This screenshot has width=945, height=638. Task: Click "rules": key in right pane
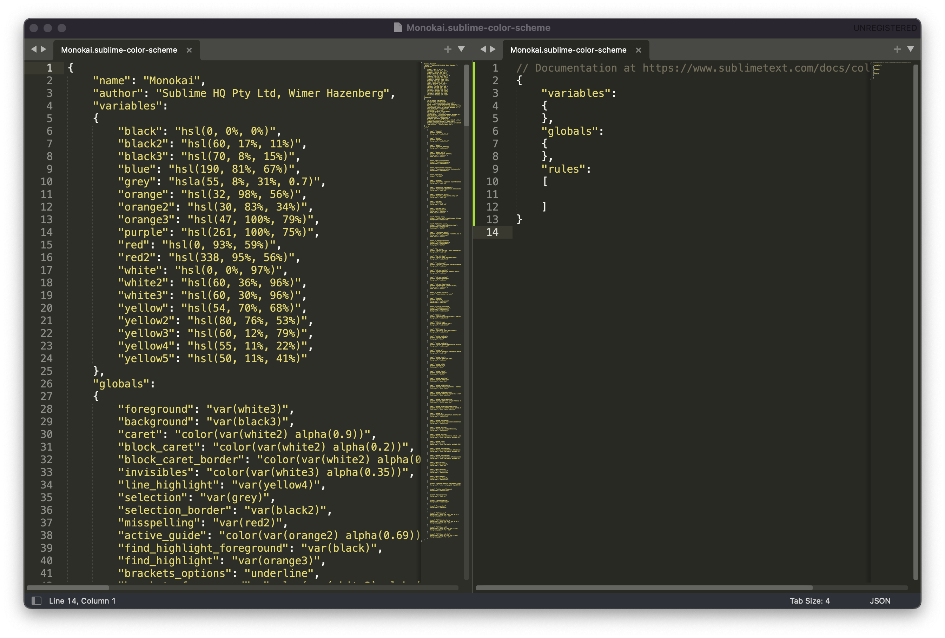tap(566, 169)
